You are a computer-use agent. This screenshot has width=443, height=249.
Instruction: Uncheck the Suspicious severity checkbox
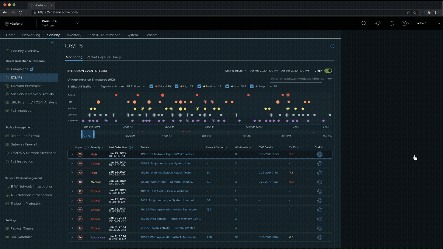[252, 86]
